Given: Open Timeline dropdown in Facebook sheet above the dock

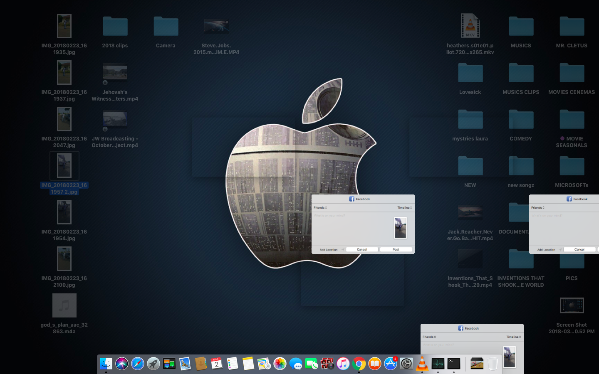Looking at the screenshot, I should click(513, 337).
